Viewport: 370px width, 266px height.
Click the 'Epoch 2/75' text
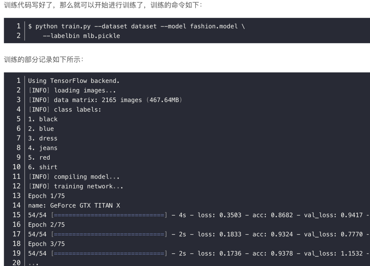point(46,225)
